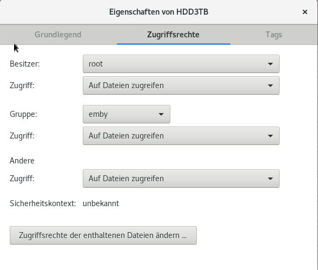Click the arrow icon of the owner's Zugriff dropdown
The height and width of the screenshot is (270, 318).
pos(270,85)
